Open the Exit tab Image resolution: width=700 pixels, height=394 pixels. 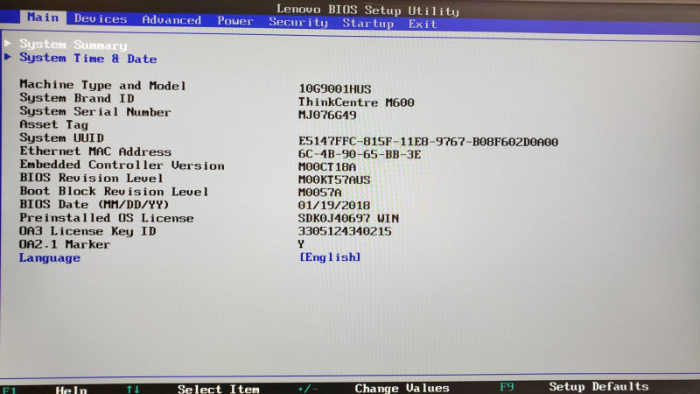coord(423,24)
